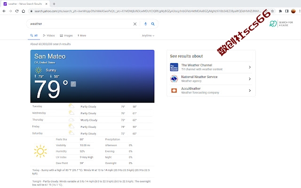Switch to the Images tab
301x188 pixels.
pyautogui.click(x=66, y=36)
